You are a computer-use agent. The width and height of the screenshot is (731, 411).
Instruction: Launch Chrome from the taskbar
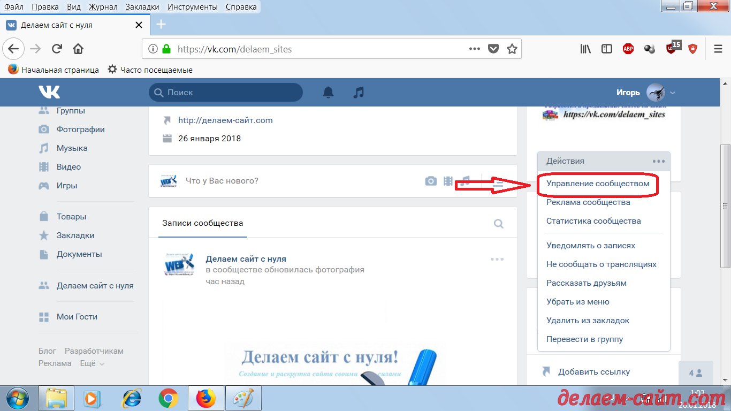click(x=168, y=399)
